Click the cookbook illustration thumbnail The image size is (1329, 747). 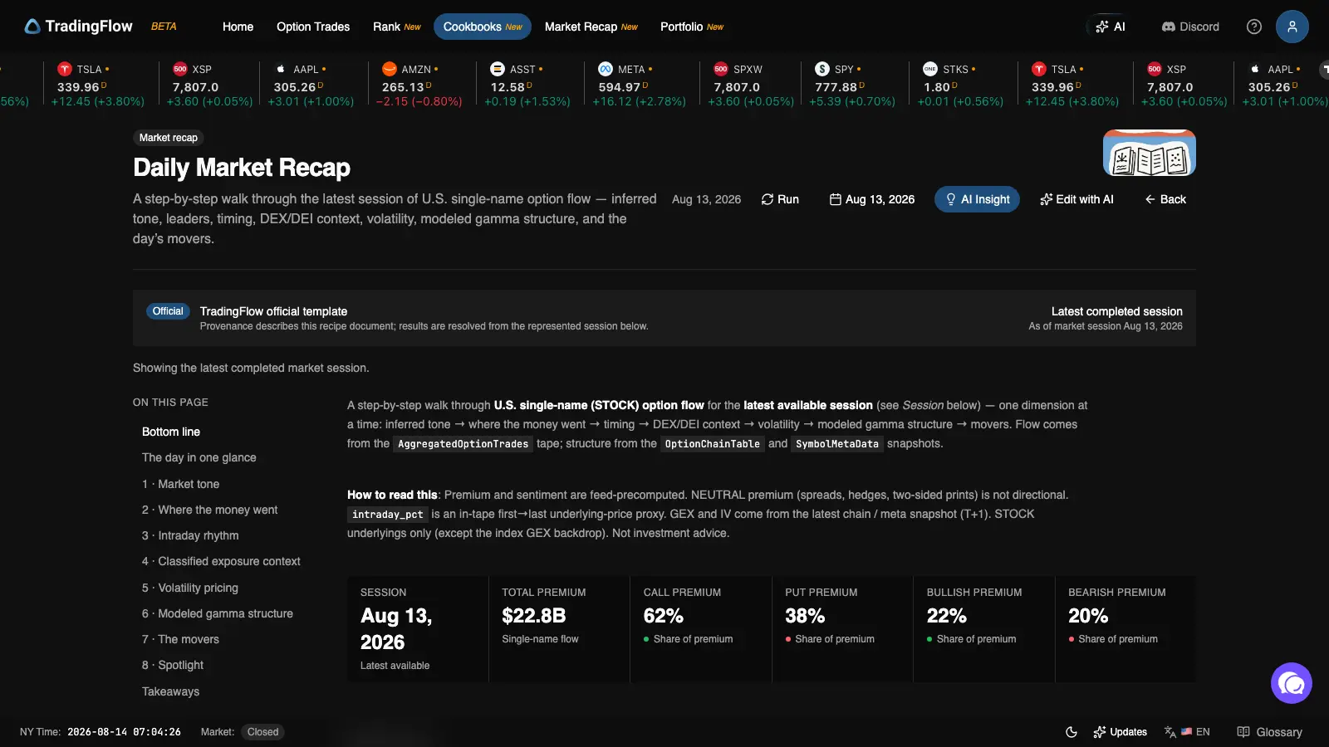point(1150,153)
